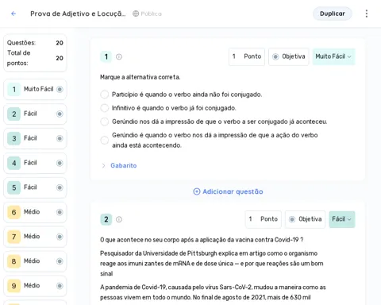
Task: Click the Pública visibility label
Action: (x=151, y=14)
